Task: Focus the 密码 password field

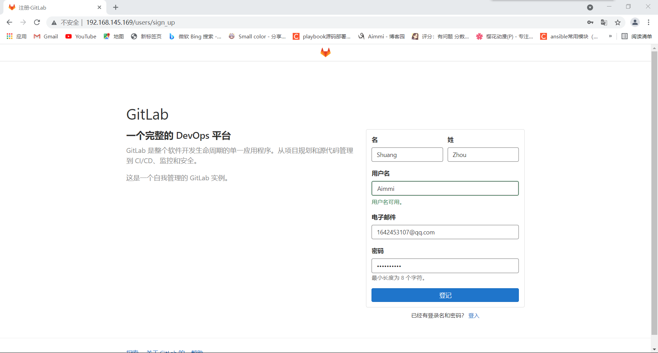Action: point(445,266)
